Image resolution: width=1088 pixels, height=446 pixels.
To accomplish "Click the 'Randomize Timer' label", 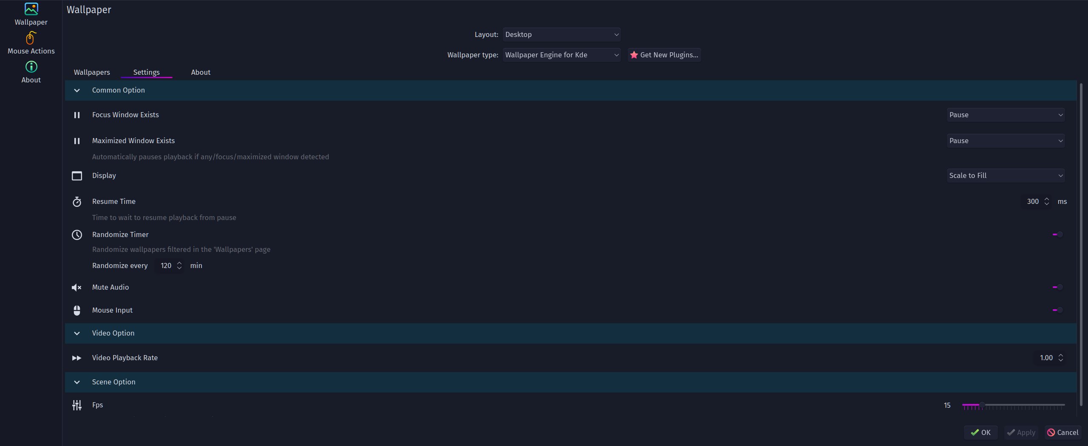I will click(120, 234).
